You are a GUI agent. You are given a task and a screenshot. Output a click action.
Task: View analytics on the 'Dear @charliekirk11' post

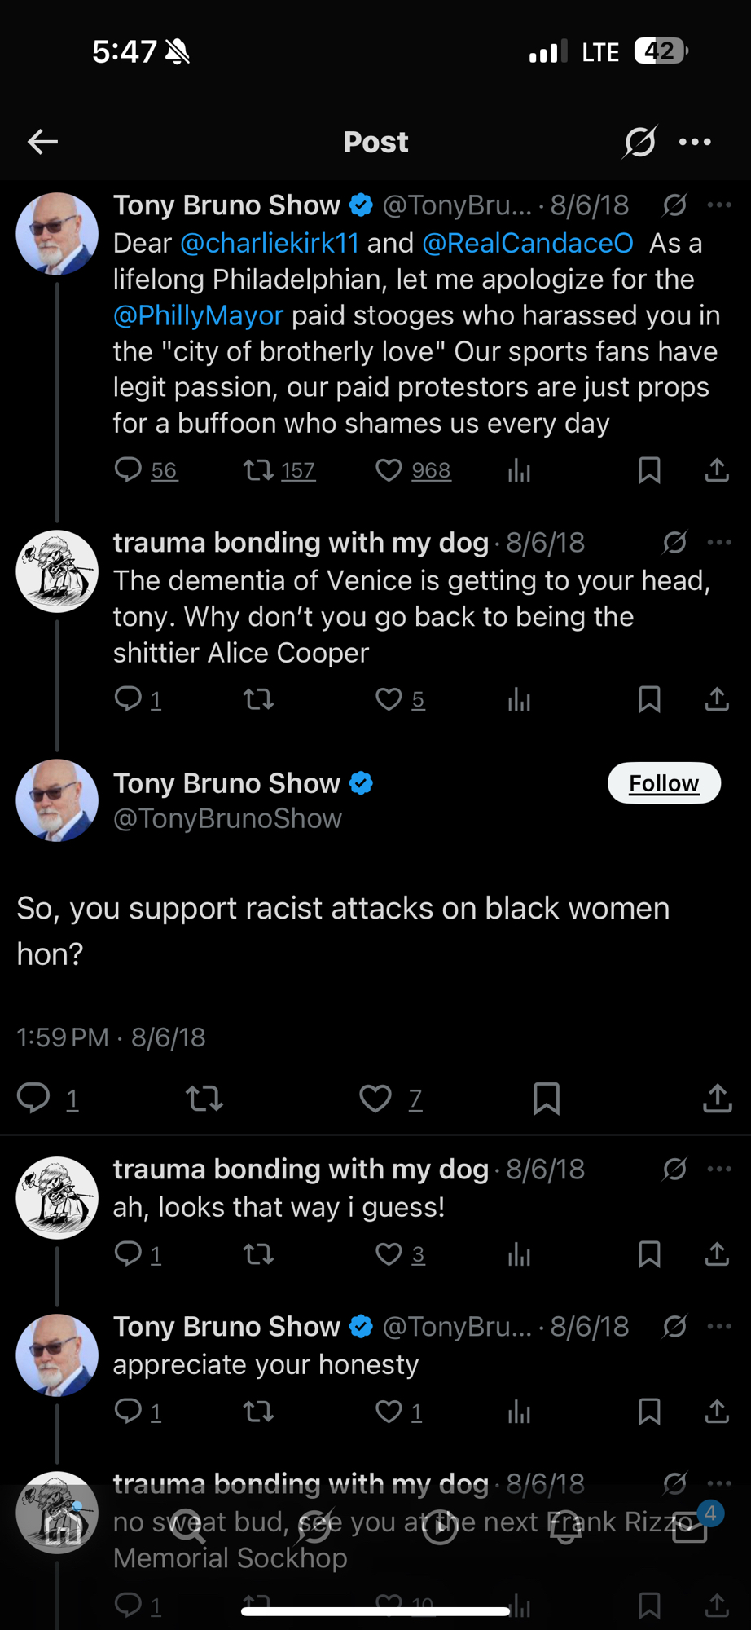519,470
